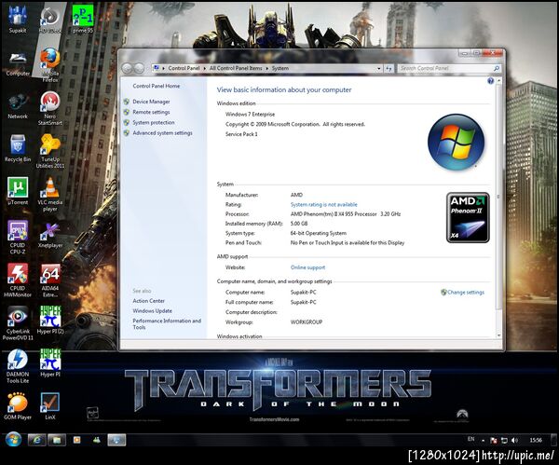Image resolution: width=559 pixels, height=465 pixels.
Task: Open CPUID CPU-Z shortcut
Action: [18, 237]
